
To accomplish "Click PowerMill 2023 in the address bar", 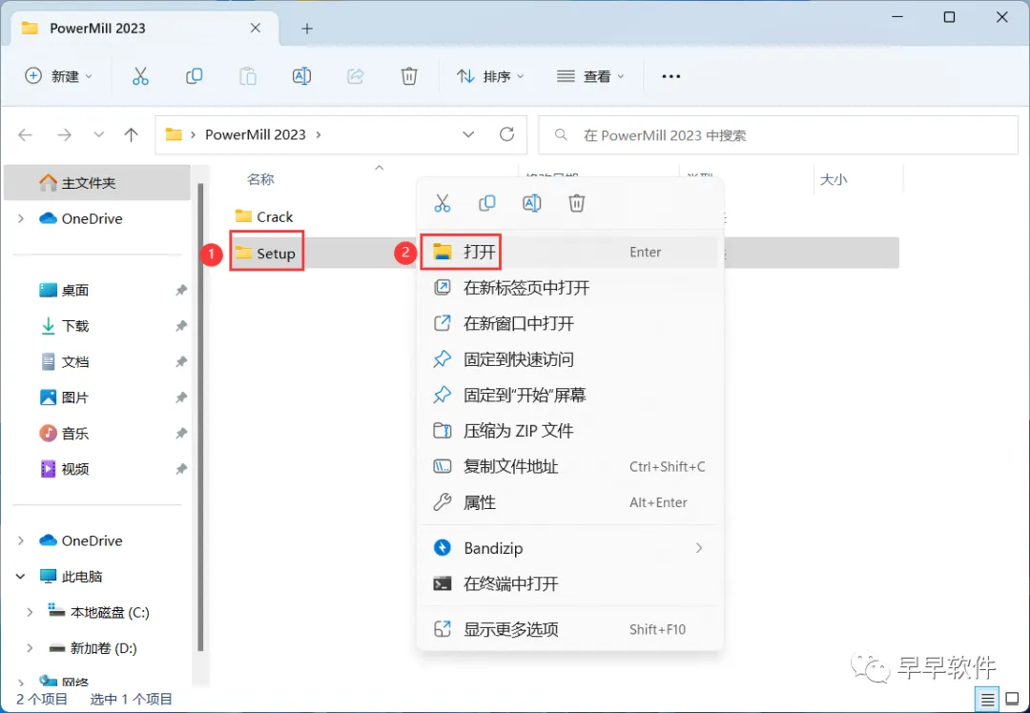I will (256, 134).
